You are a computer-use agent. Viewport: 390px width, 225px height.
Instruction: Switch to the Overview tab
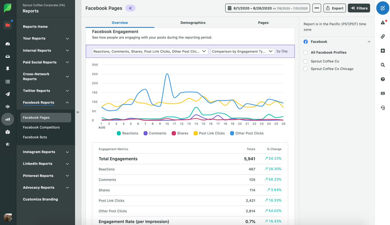(120, 23)
